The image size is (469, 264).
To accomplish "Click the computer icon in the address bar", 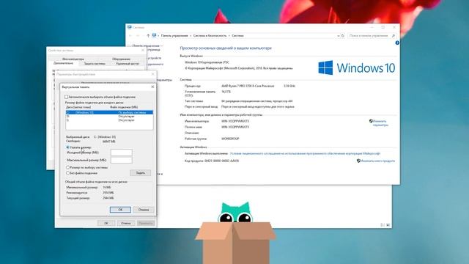I will click(x=154, y=36).
